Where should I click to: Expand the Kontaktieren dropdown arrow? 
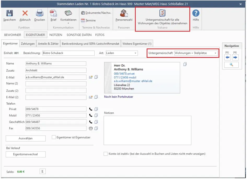[x=68, y=23]
